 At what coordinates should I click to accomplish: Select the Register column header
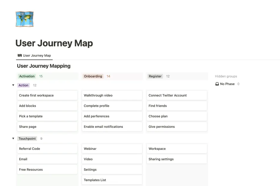pos(155,76)
